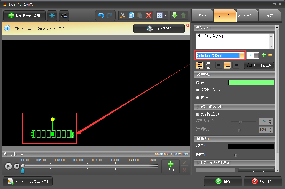Switch to the アニメーション tab
Image resolution: width=285 pixels, height=189 pixels.
(247, 15)
